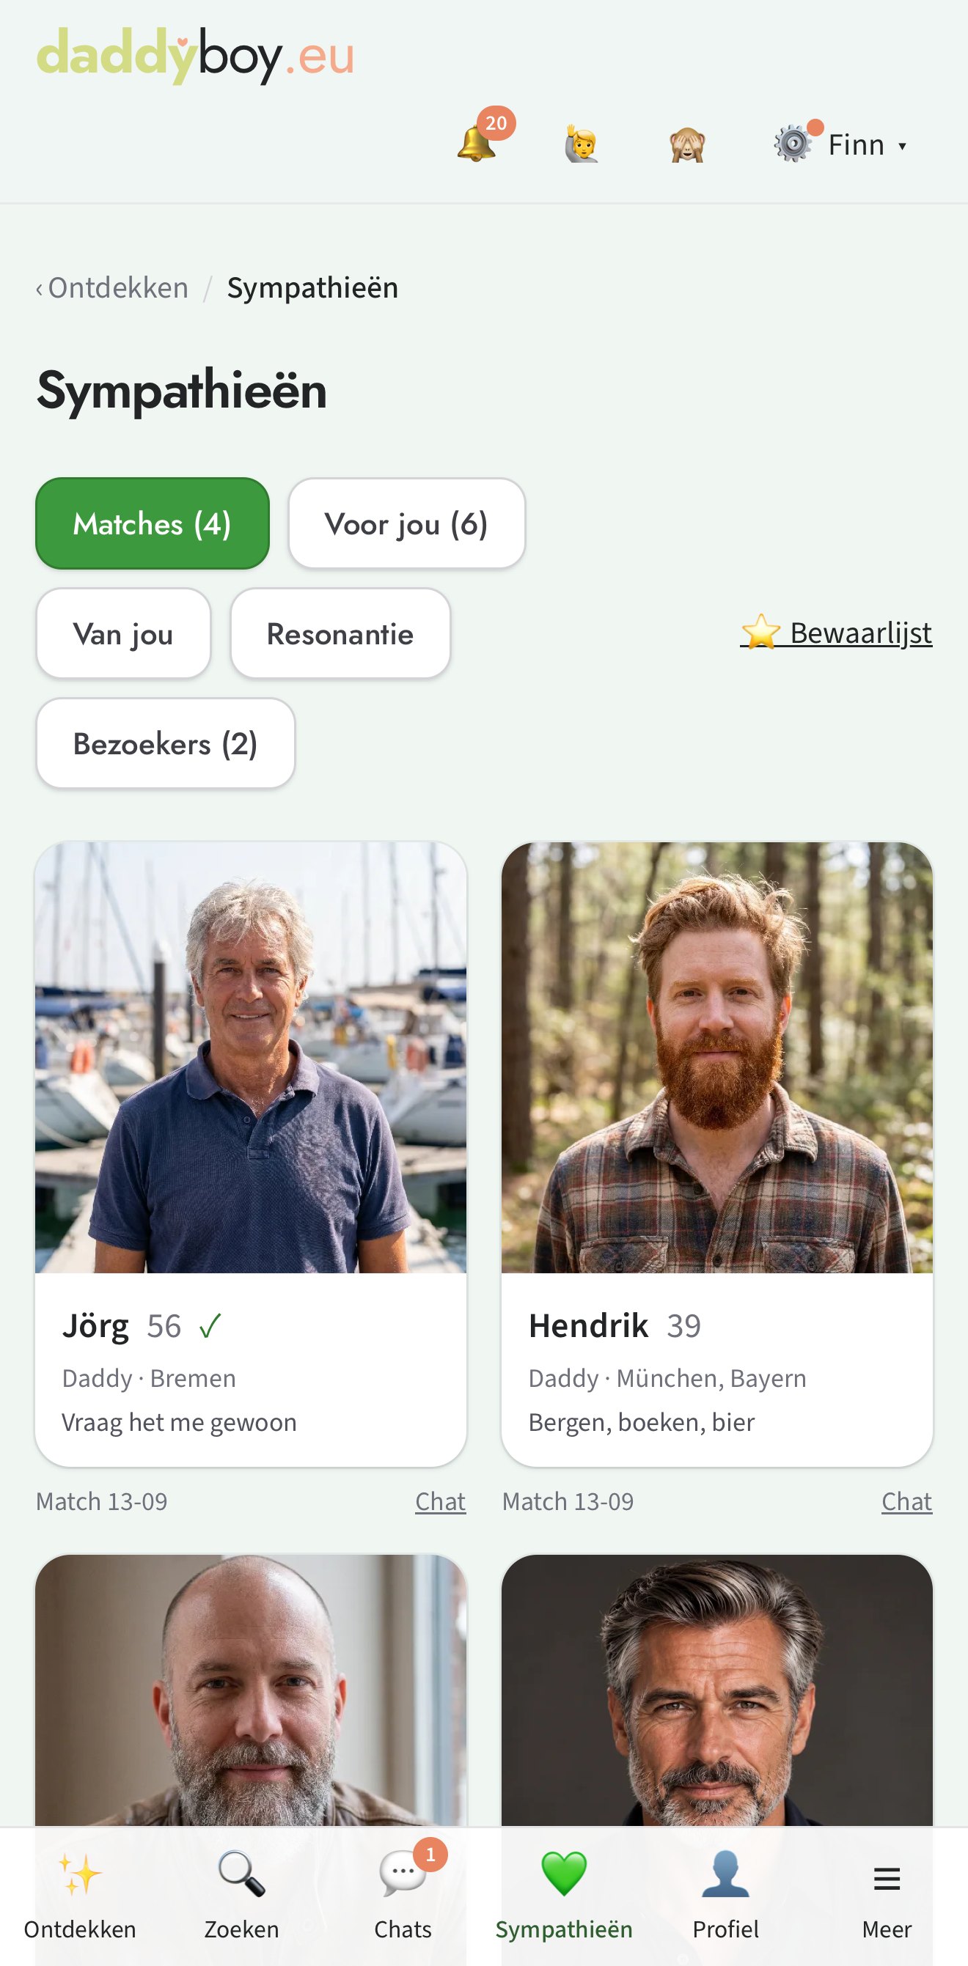This screenshot has height=1966, width=968.
Task: Open Profiel in bottom navigation
Action: coord(725,1896)
